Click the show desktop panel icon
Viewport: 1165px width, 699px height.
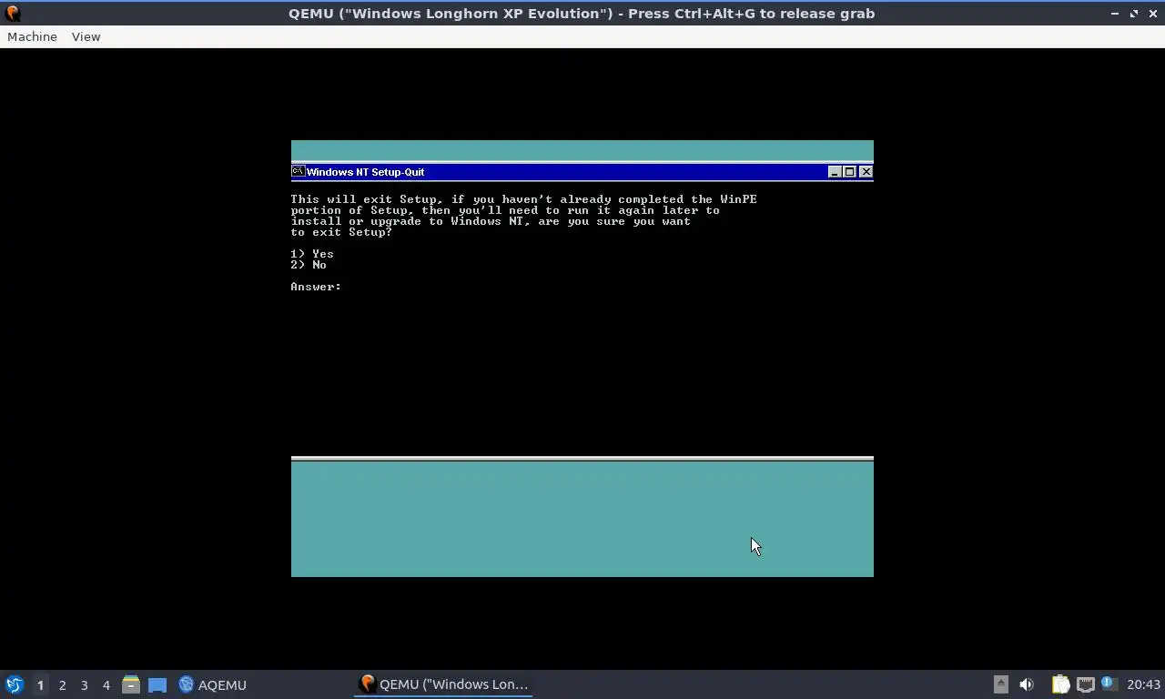tap(157, 684)
